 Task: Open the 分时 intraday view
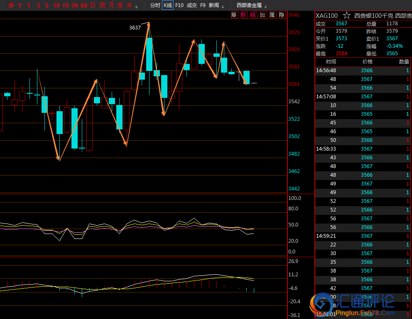(x=155, y=5)
